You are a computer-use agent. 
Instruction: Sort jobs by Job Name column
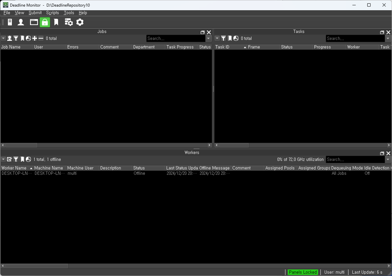17,47
